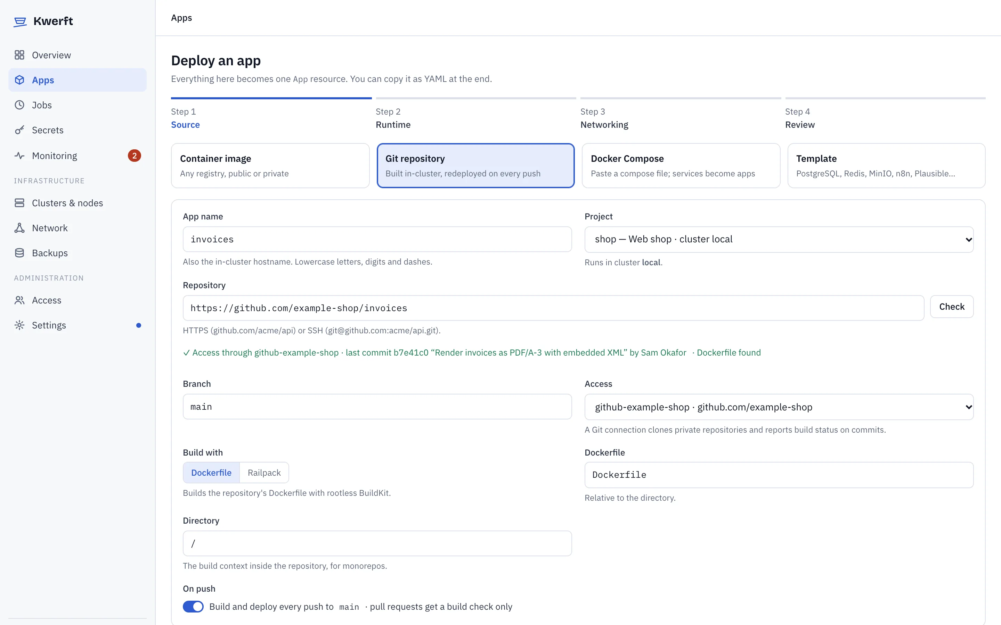Choose Git repository source card
The image size is (1001, 625).
click(x=476, y=166)
